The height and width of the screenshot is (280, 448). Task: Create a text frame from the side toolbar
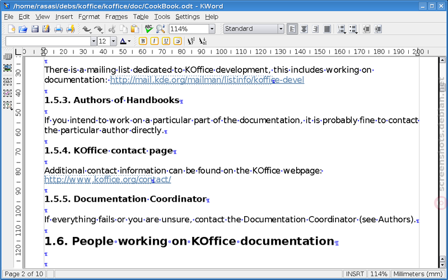[7, 81]
